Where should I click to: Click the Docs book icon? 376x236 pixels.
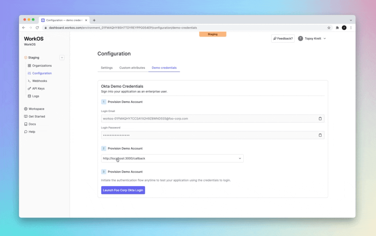click(x=26, y=124)
